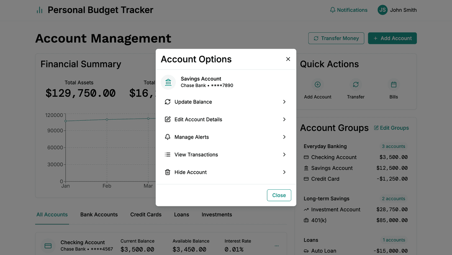Screen dimensions: 452x255
Task: Click the Savings Account bank icon in dialog
Action: pyautogui.click(x=168, y=82)
